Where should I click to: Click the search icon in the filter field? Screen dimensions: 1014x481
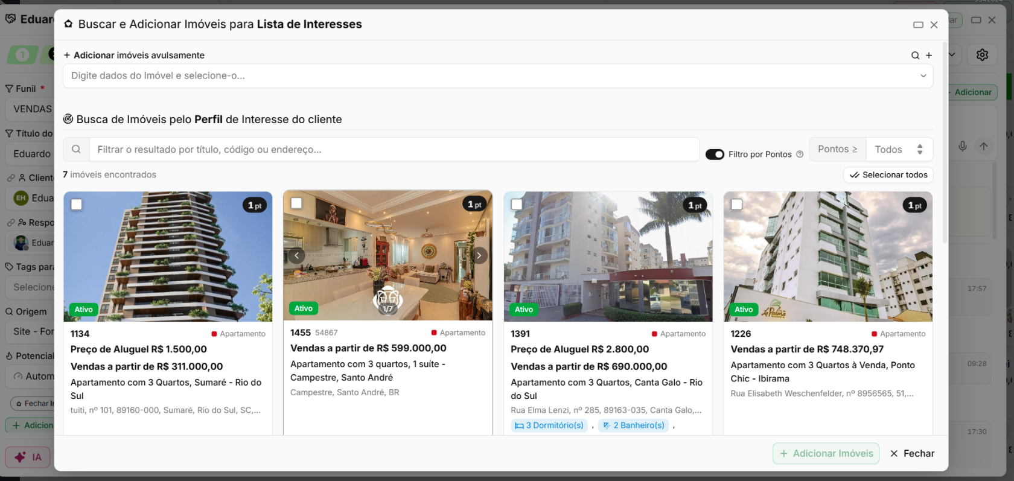click(76, 149)
